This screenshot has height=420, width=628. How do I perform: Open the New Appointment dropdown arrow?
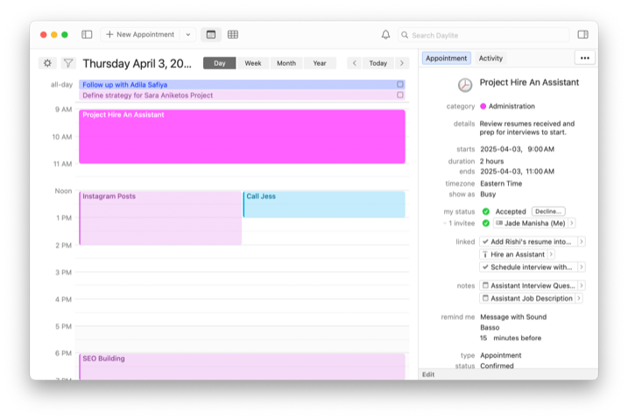click(187, 34)
